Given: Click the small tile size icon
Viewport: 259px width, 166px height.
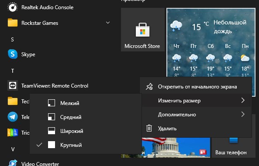Looking at the screenshot, I should (x=52, y=103).
